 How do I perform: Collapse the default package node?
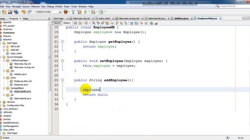(x=4, y=61)
